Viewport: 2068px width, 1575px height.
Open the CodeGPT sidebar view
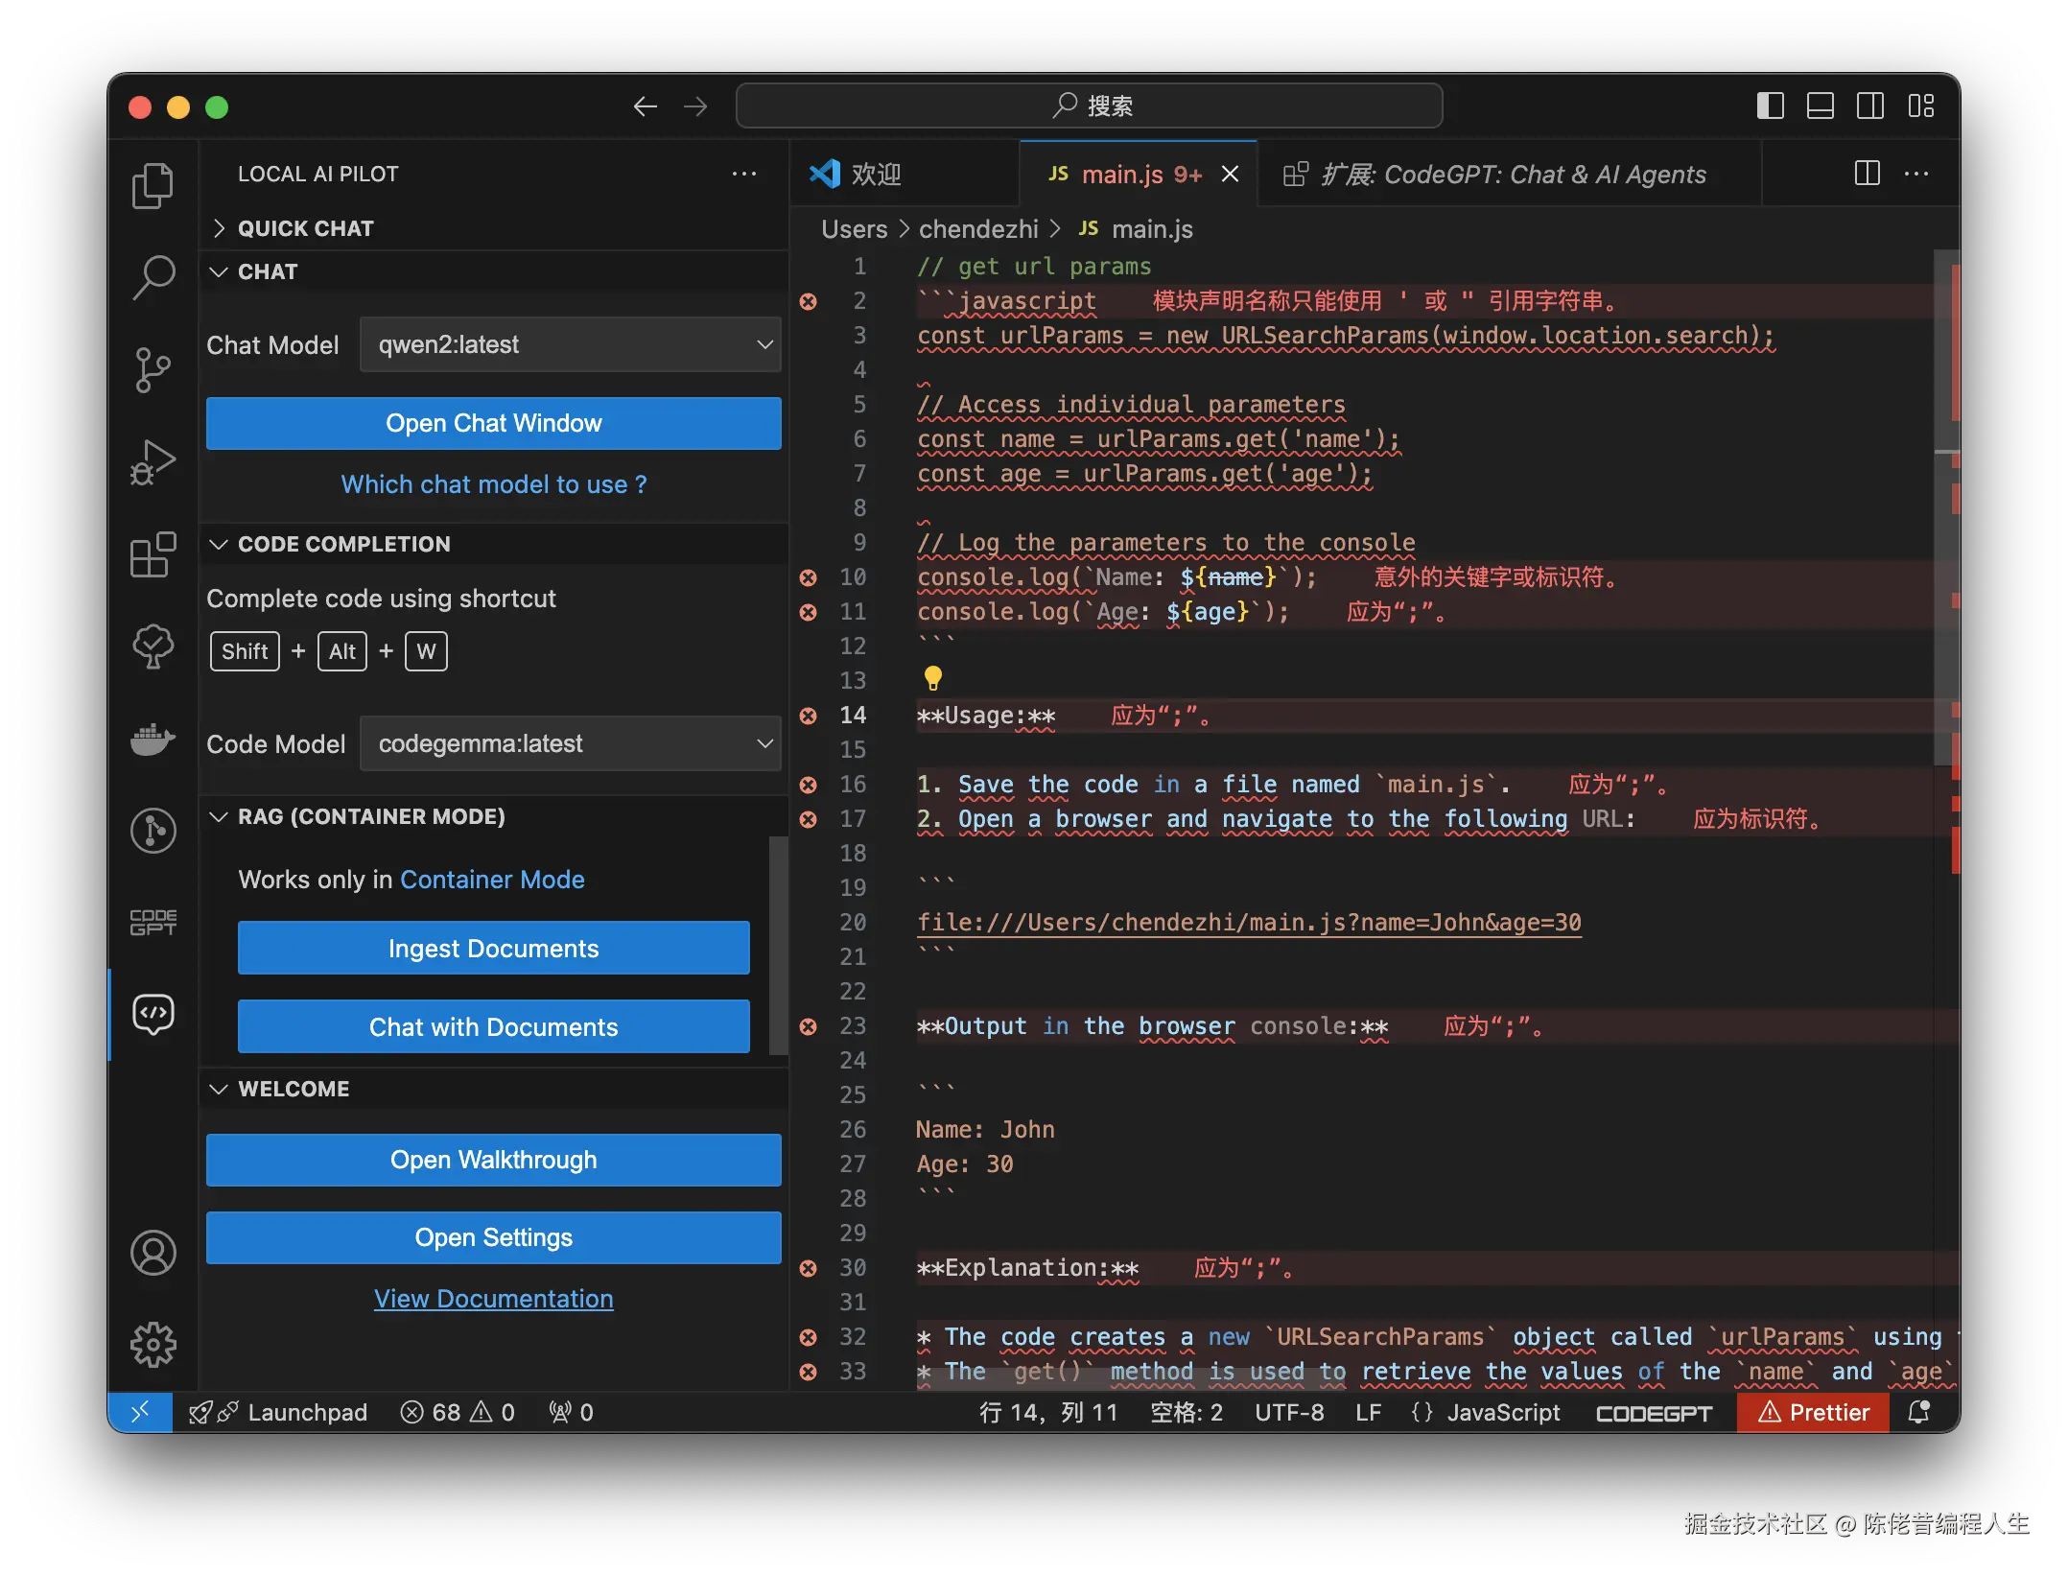153,922
